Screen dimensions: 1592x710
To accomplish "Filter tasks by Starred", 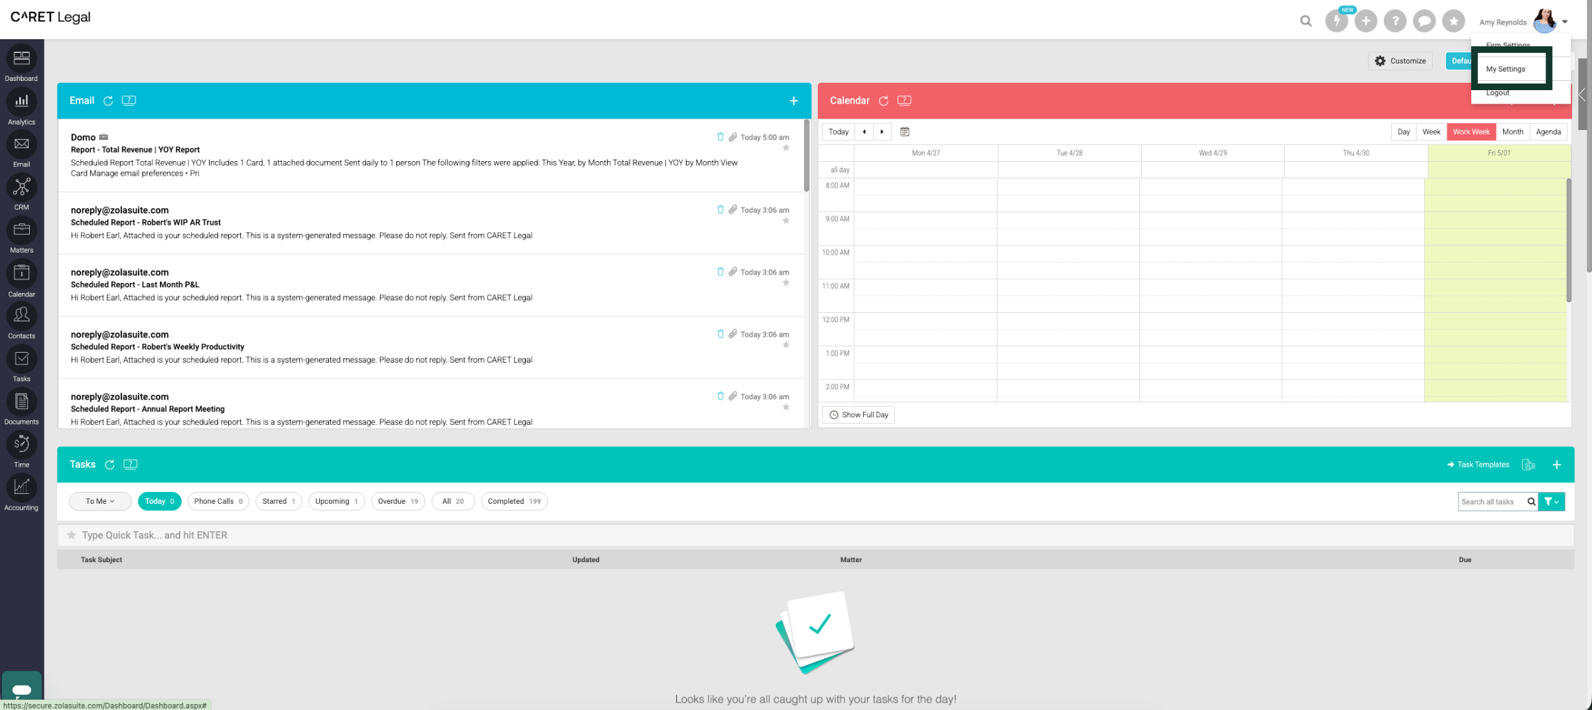I will click(279, 501).
